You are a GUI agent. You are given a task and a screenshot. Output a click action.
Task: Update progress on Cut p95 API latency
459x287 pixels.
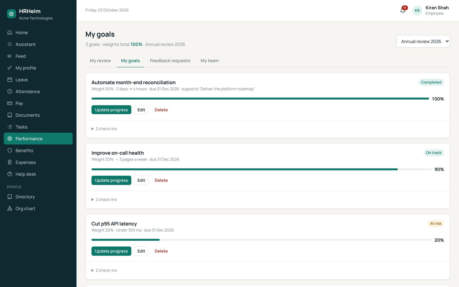click(x=111, y=251)
